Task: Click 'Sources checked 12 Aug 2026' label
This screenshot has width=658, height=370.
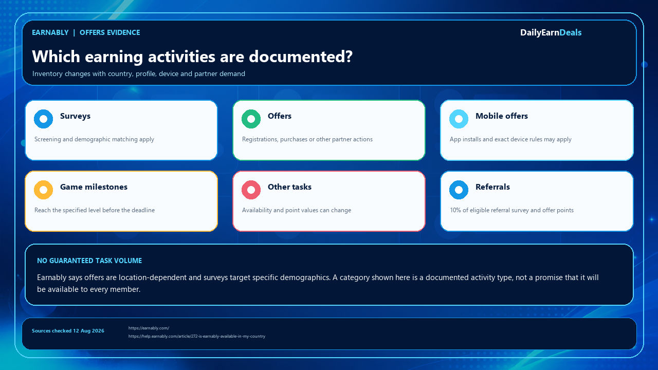Action: coord(68,331)
